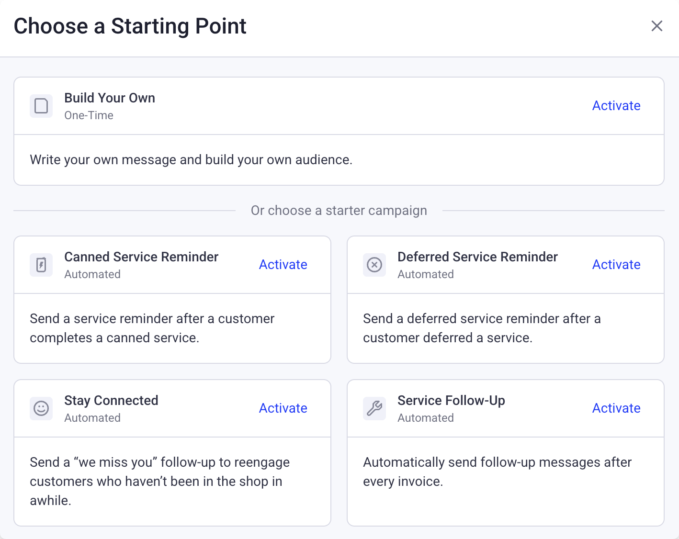Activate the Service Follow-Up campaign

click(x=616, y=408)
